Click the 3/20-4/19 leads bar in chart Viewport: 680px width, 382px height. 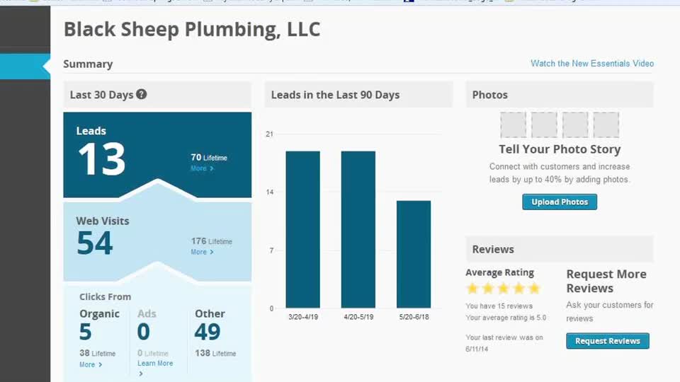(302, 229)
